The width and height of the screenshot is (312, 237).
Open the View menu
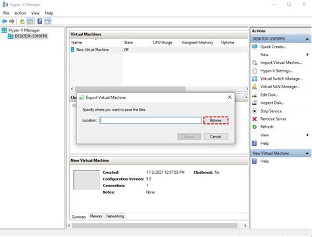tap(36, 13)
